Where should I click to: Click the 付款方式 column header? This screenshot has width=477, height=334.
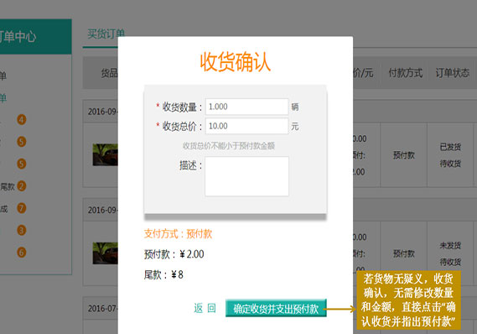point(405,73)
